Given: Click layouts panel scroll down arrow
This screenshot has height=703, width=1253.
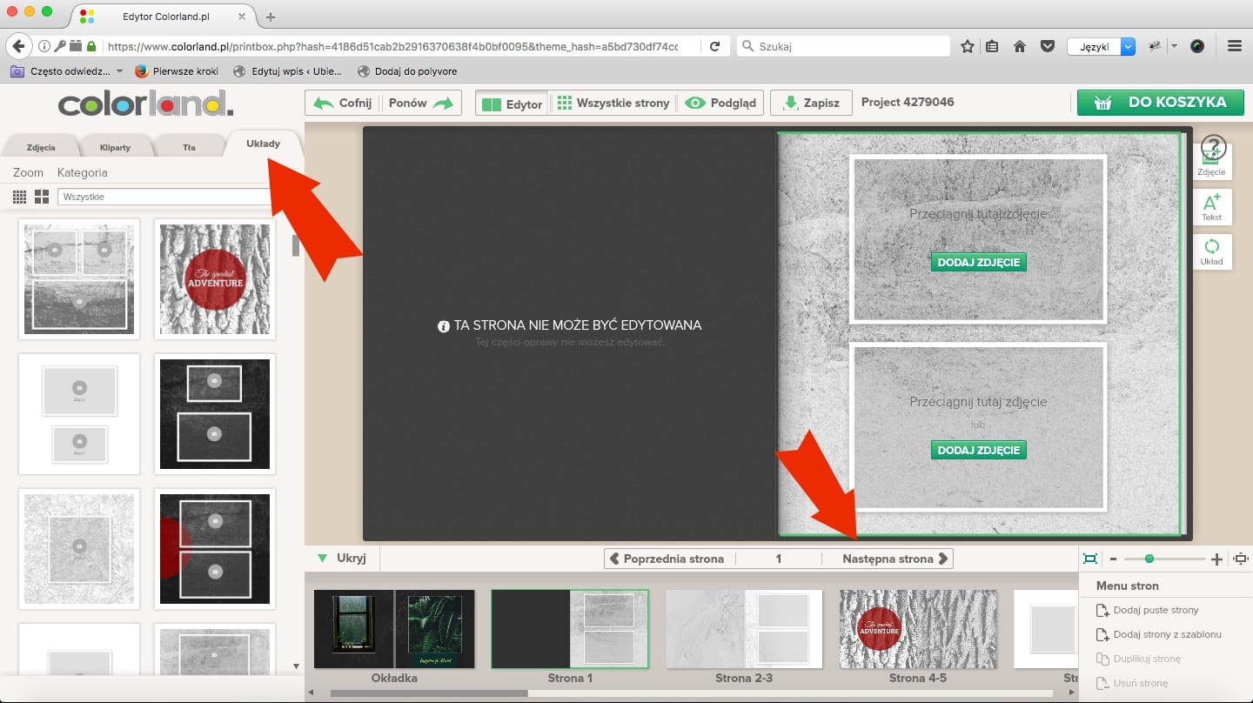Looking at the screenshot, I should point(296,666).
